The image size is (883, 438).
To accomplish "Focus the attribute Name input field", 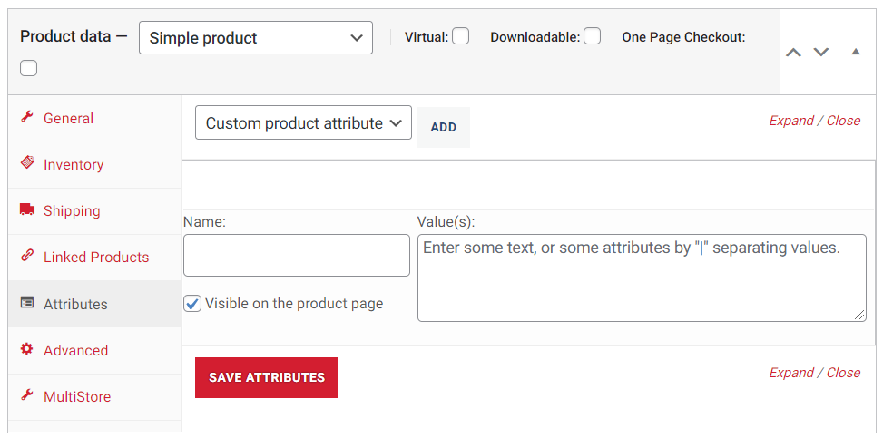I will [x=297, y=255].
